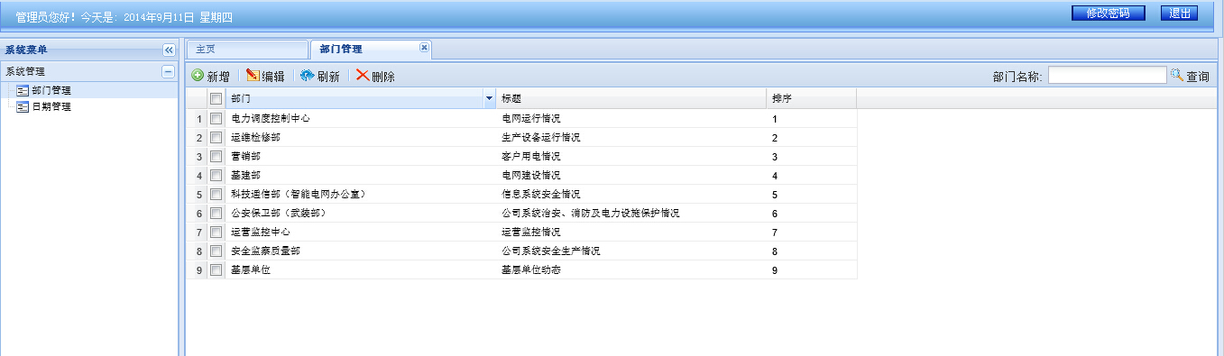Open the 部门 column header dropdown arrow
Screen dimensions: 1224x356
tap(490, 98)
